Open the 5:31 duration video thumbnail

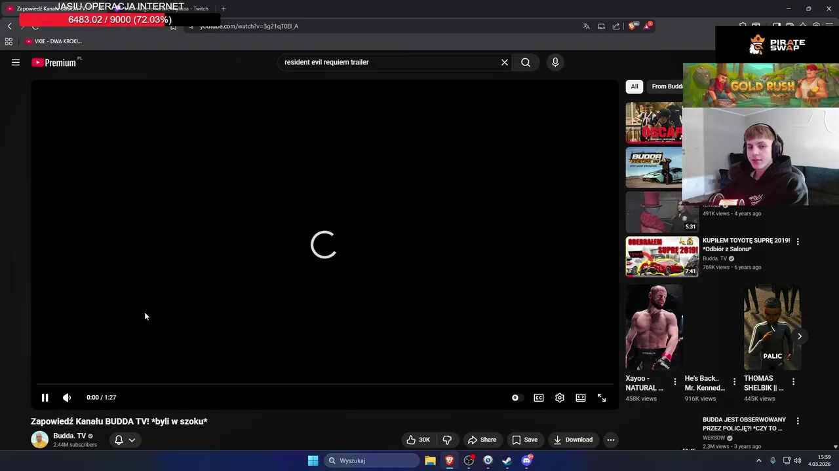[x=662, y=212]
